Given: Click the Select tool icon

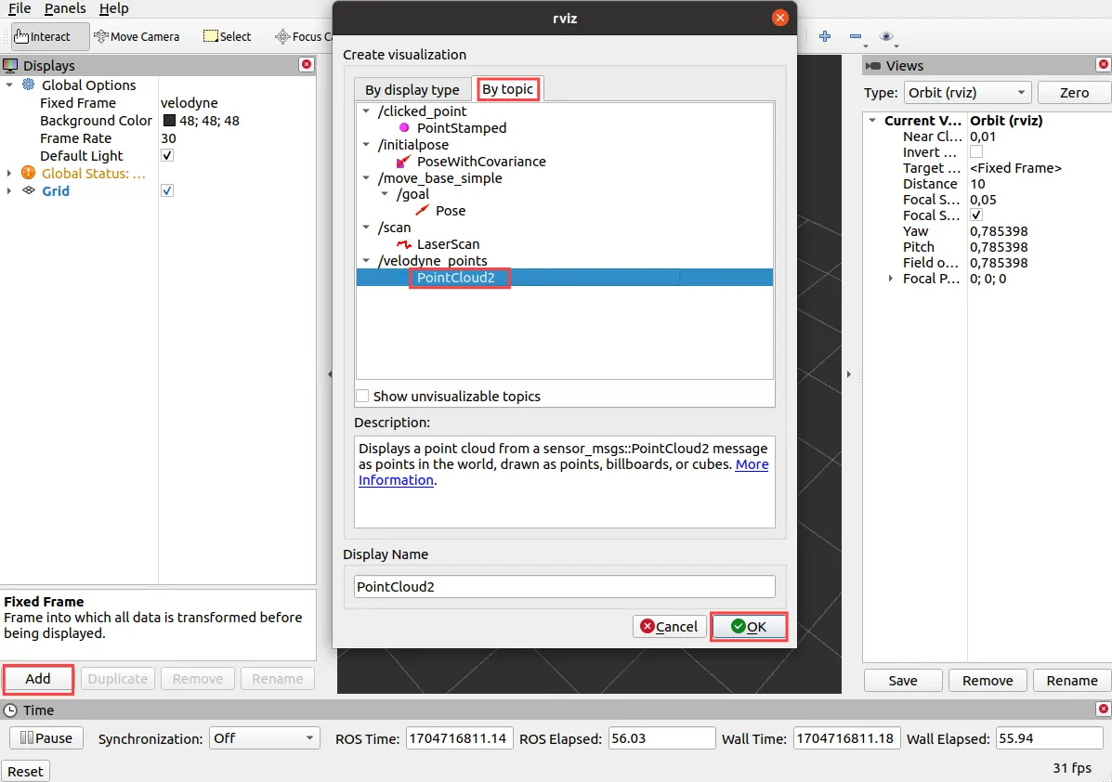Looking at the screenshot, I should (212, 36).
